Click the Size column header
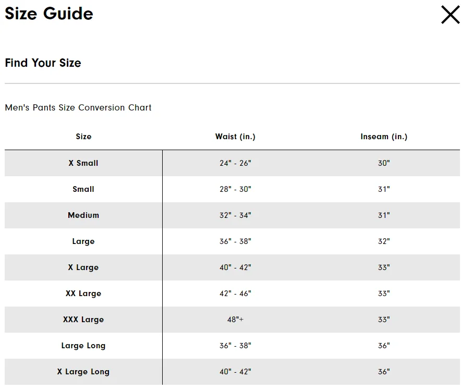The width and height of the screenshot is (473, 391). 83,137
